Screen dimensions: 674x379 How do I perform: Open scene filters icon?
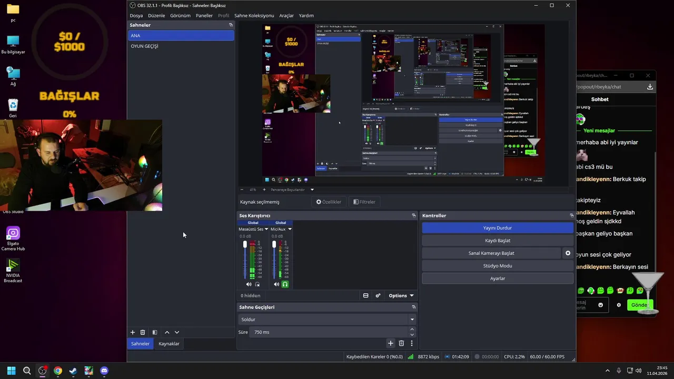pos(155,332)
